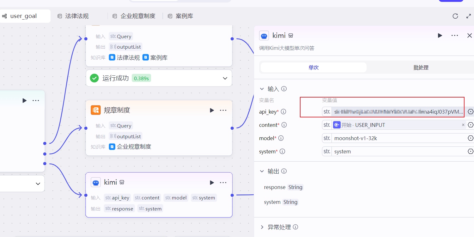Open the 企业规章制度 tab
The height and width of the screenshot is (237, 474).
point(135,16)
